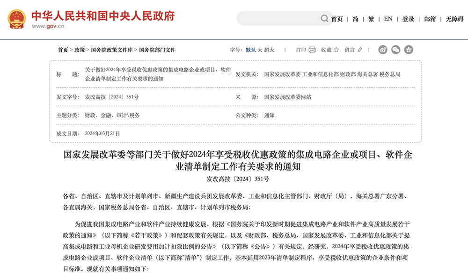Click the QZone star share icon
Screen dimensions: 468x279
[x=408, y=50]
